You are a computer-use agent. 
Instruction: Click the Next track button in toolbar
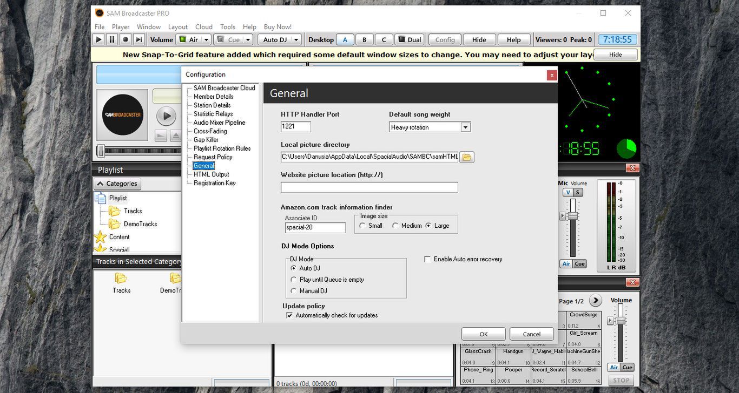pos(139,39)
